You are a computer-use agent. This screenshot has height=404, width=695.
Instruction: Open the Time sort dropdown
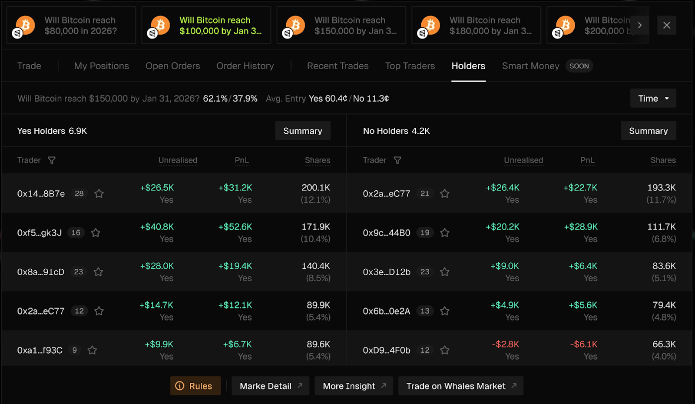click(x=653, y=99)
